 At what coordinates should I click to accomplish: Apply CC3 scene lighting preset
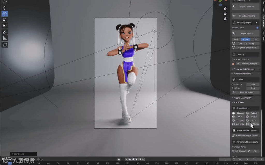click(238, 117)
